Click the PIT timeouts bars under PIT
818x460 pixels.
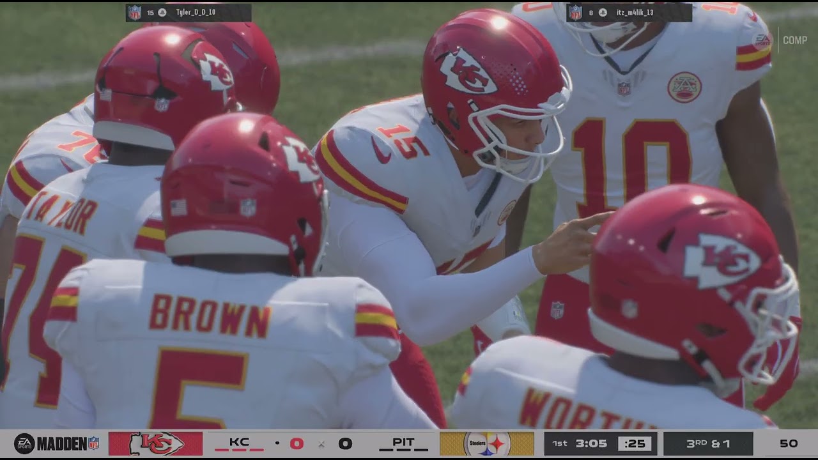pyautogui.click(x=404, y=450)
